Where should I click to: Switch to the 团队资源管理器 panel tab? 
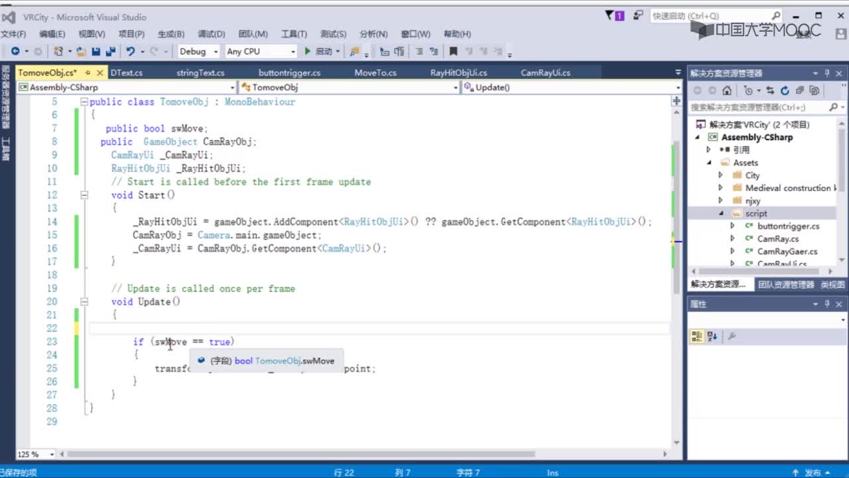[786, 284]
